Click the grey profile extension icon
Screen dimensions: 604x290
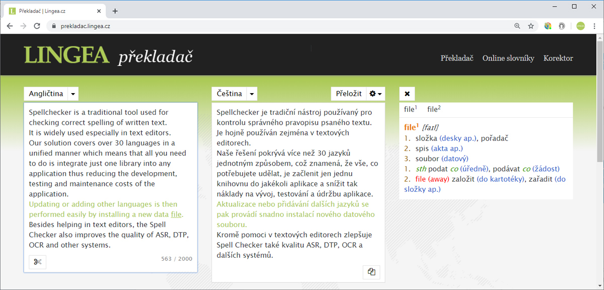561,26
